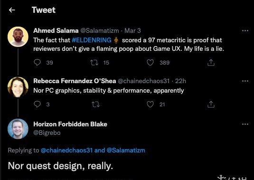This screenshot has width=254, height=180.
Task: Open more options on Horizon Forbidden Blake's tweet
Action: point(245,124)
